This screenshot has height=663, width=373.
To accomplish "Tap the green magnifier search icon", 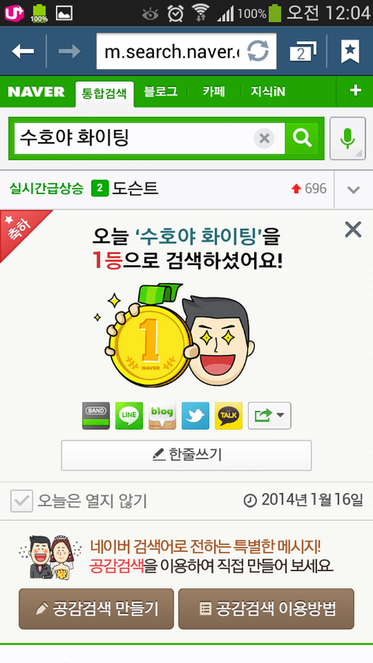I will coord(302,138).
